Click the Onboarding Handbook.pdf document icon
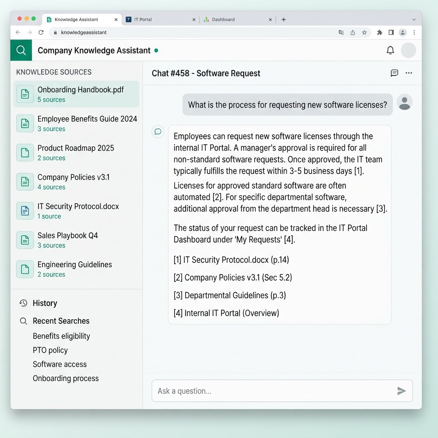Image resolution: width=438 pixels, height=438 pixels. click(25, 94)
